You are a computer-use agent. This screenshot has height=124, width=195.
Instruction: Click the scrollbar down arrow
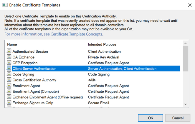185,104
